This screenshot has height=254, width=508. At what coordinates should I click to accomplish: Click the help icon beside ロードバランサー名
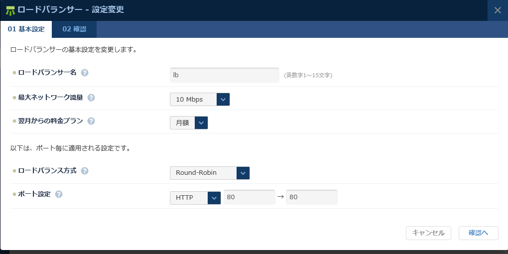85,73
